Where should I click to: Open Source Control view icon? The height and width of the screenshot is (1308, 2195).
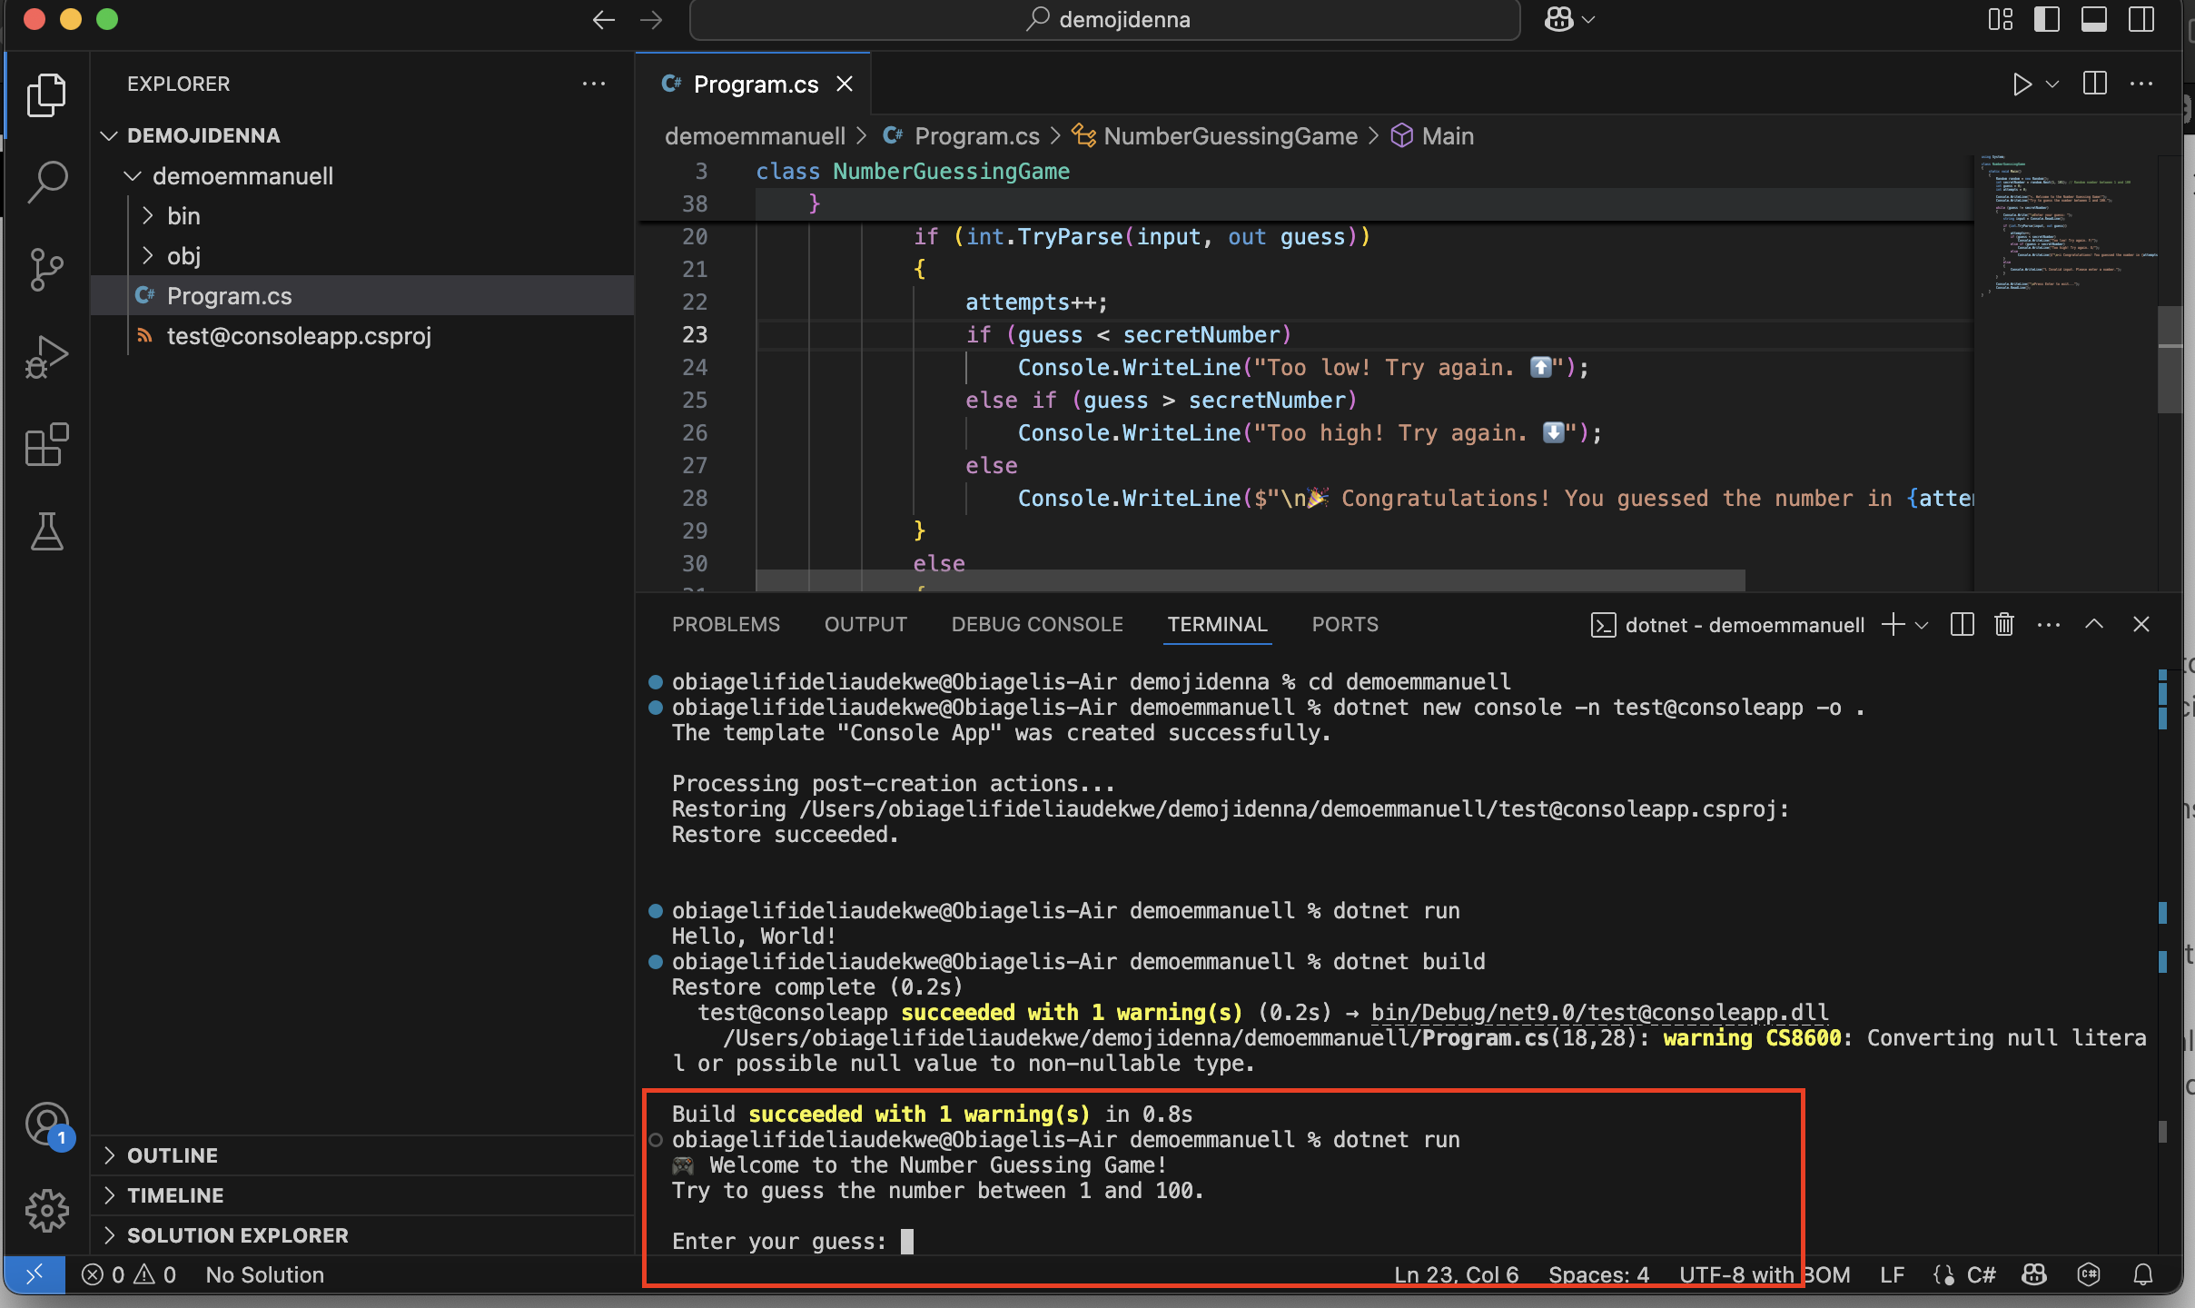click(46, 269)
